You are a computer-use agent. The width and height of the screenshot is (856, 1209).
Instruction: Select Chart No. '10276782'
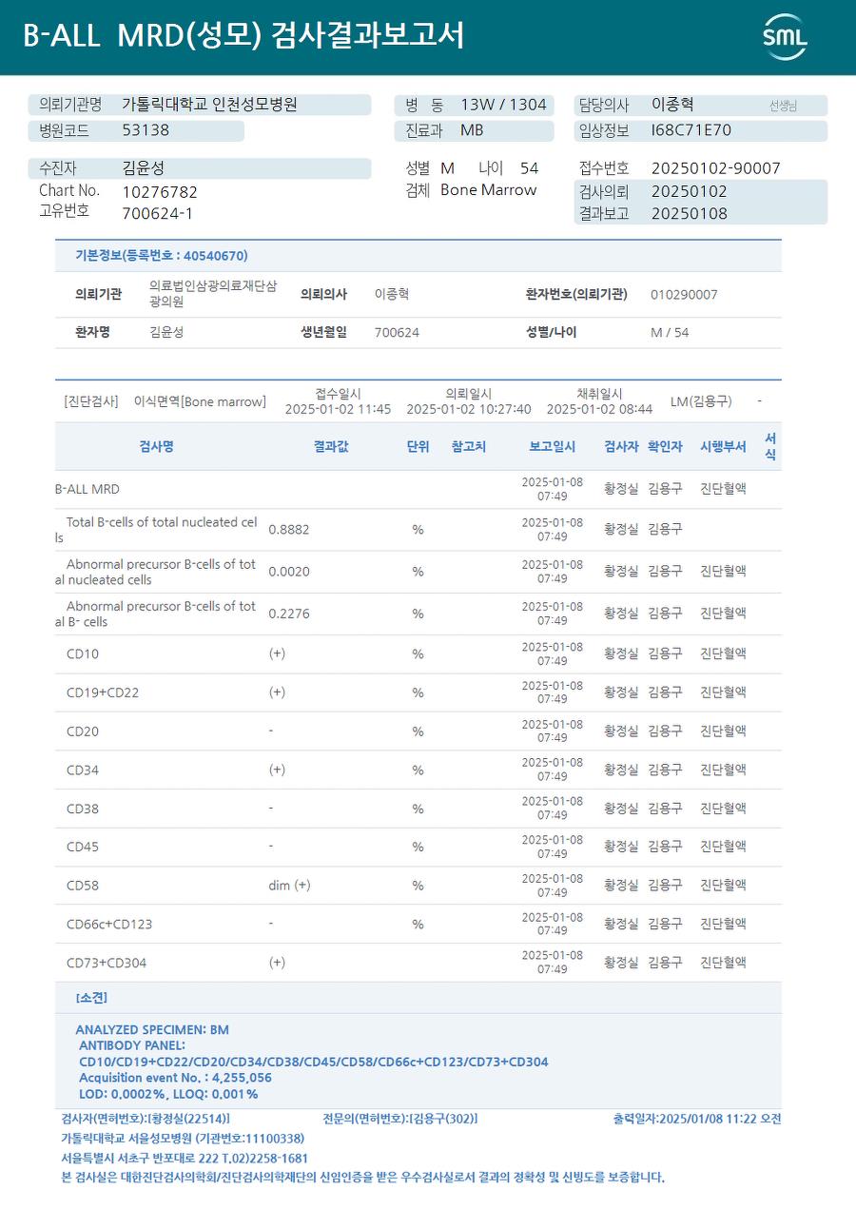[x=160, y=192]
